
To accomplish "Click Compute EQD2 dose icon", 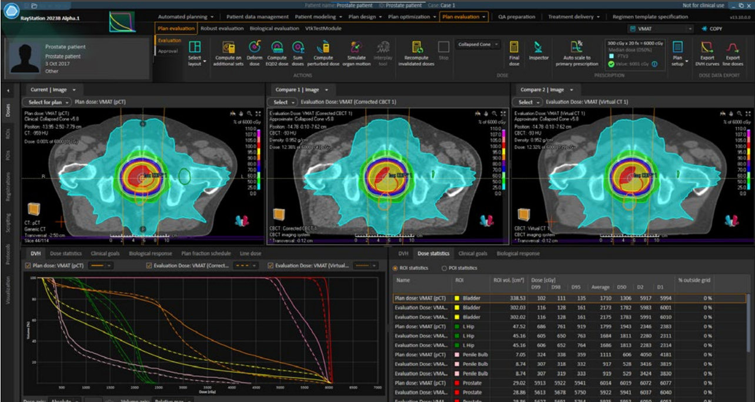I will tap(277, 48).
